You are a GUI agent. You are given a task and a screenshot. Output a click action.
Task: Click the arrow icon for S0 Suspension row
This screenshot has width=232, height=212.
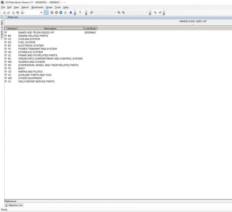point(6,65)
